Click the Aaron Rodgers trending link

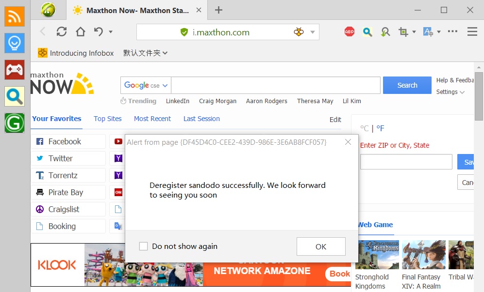click(x=267, y=101)
